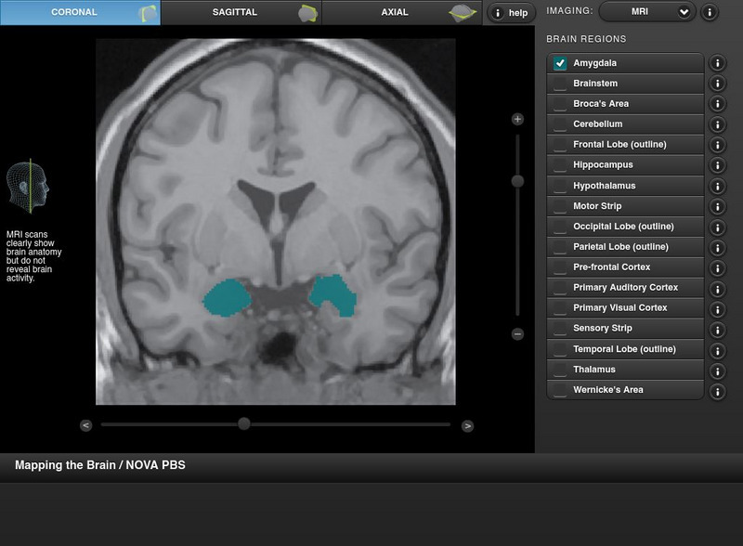Go to previous slice with left arrow

pyautogui.click(x=86, y=425)
